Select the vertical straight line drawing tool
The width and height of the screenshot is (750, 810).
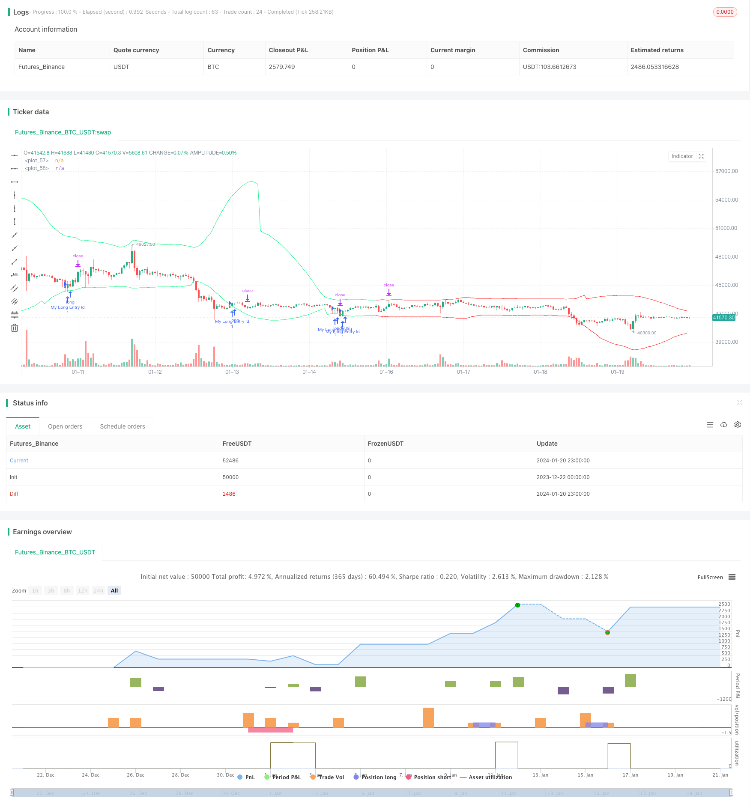(15, 195)
